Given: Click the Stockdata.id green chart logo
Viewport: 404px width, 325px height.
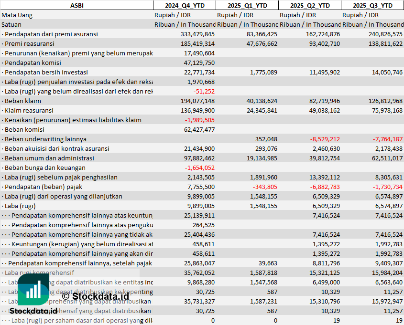Looking at the screenshot, I should pyautogui.click(x=33, y=291).
